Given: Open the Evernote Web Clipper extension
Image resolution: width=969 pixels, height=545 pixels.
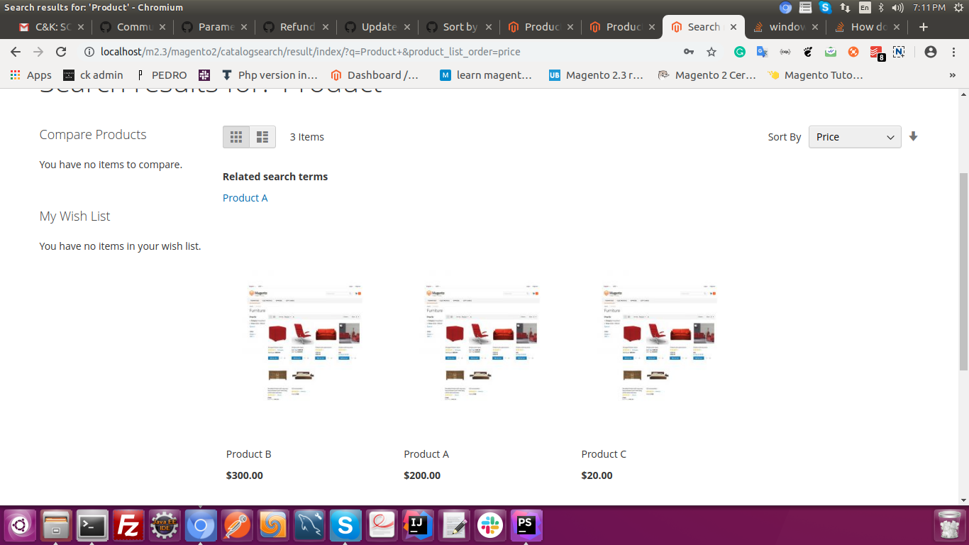Looking at the screenshot, I should click(x=830, y=52).
